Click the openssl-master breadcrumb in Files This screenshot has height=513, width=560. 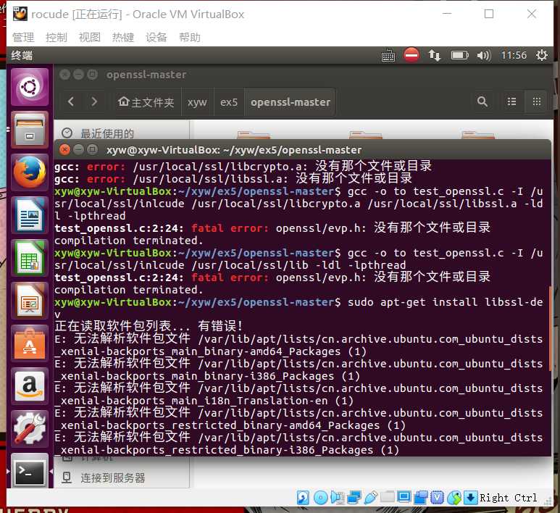coord(291,102)
